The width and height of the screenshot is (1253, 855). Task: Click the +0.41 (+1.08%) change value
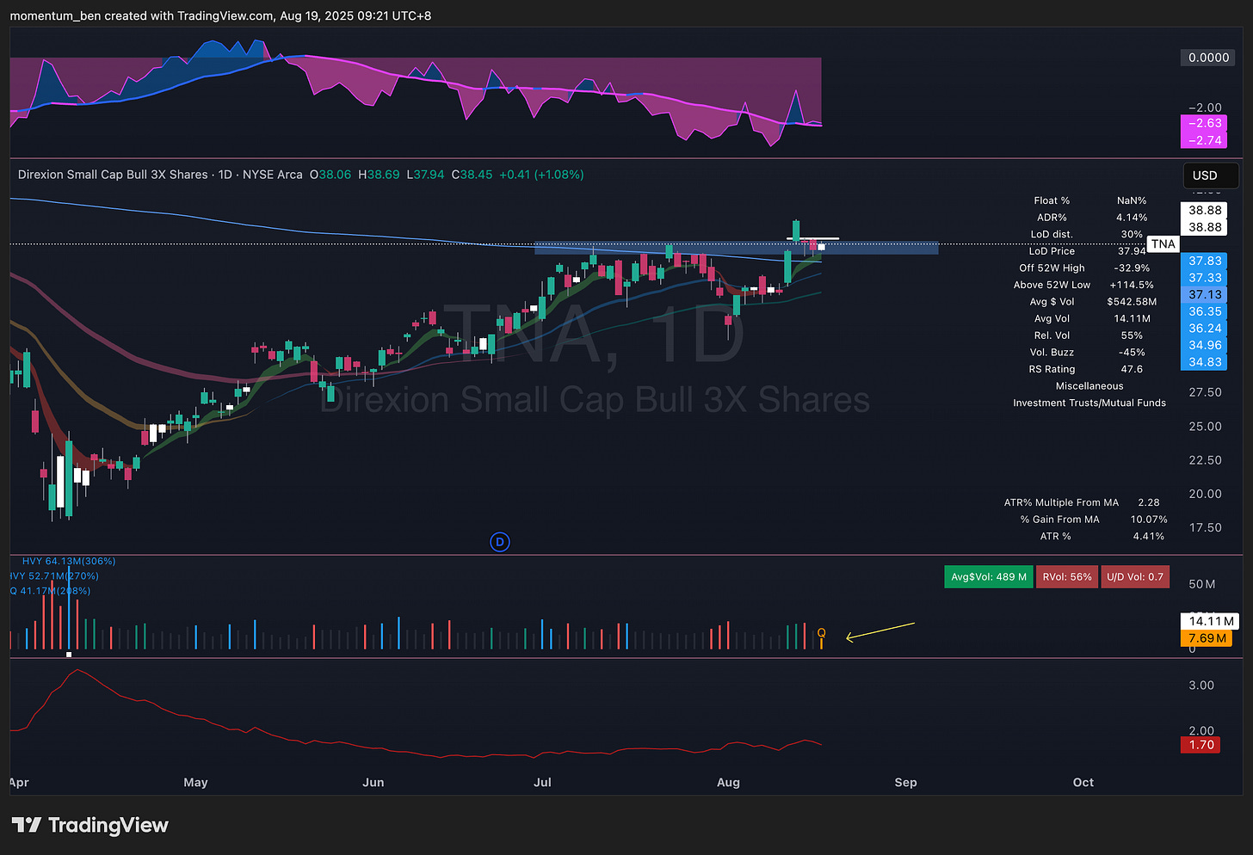coord(541,175)
